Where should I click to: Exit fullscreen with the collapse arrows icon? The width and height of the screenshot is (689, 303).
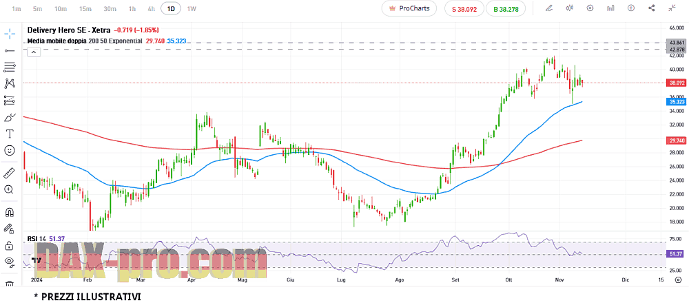click(x=672, y=8)
